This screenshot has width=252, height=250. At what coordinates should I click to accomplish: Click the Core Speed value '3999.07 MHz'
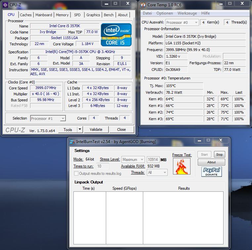coord(46,88)
